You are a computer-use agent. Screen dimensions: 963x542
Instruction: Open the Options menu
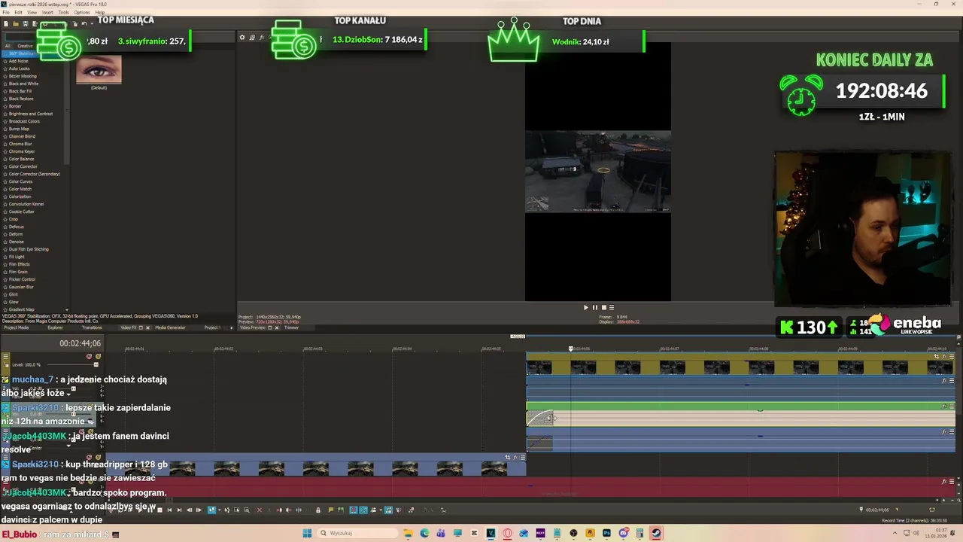82,13
